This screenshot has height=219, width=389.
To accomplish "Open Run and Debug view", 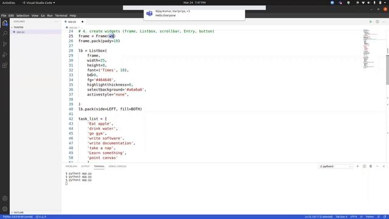I will pos(5,55).
